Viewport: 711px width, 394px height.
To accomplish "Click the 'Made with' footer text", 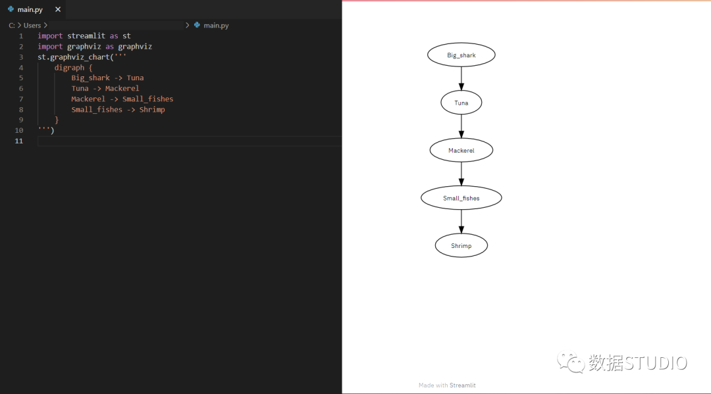I will 433,385.
